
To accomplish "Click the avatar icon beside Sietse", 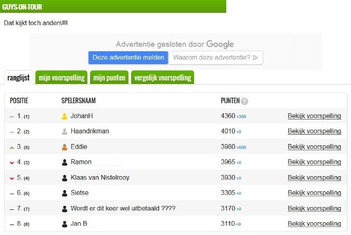I will pyautogui.click(x=64, y=193).
